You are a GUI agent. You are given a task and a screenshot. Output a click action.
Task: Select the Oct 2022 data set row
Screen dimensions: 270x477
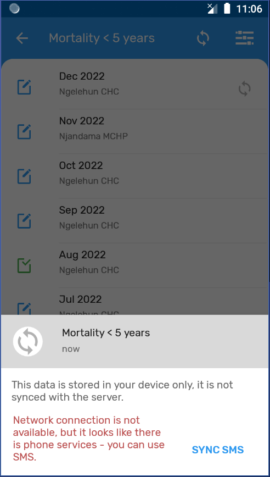(135, 176)
